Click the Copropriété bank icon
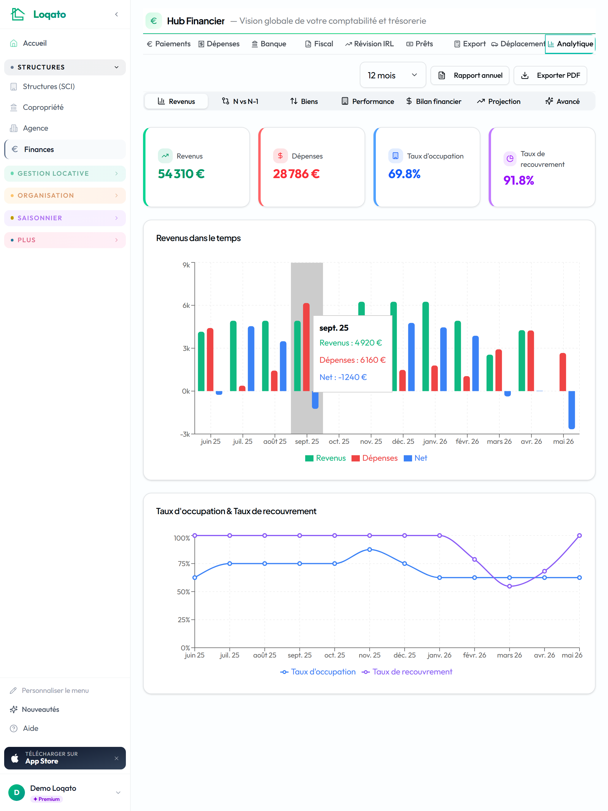The width and height of the screenshot is (608, 811). (x=14, y=107)
